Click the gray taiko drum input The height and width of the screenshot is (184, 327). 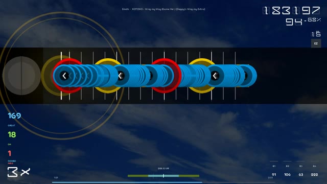21,76
